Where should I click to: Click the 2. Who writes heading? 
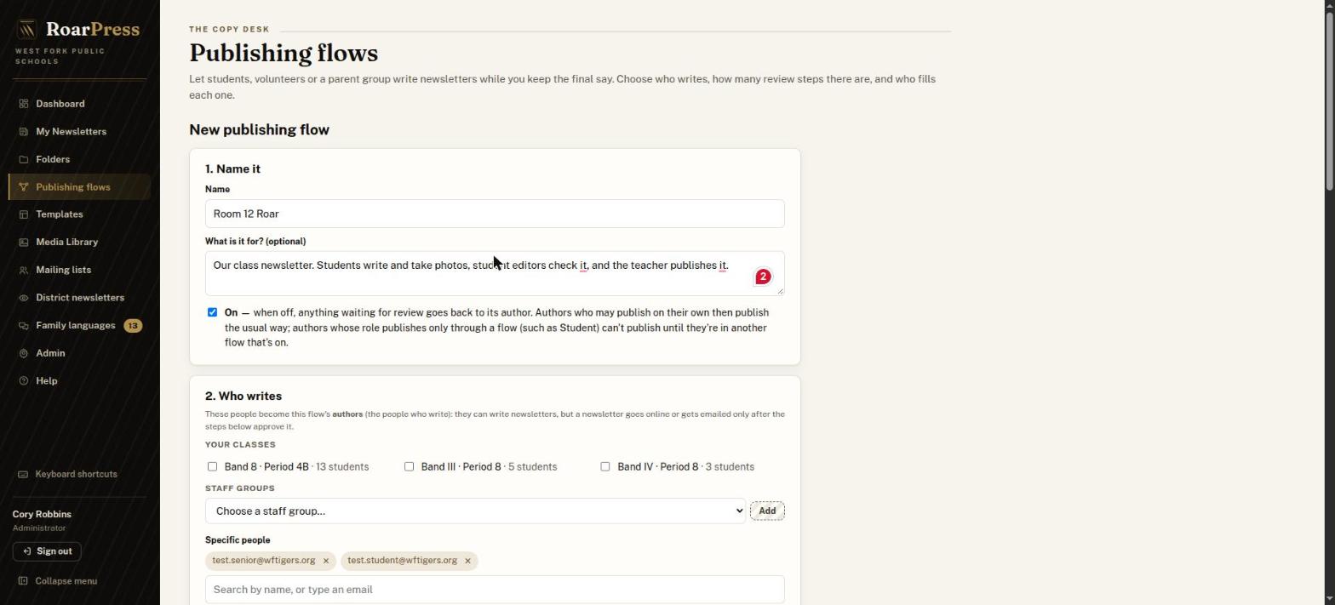coord(244,397)
